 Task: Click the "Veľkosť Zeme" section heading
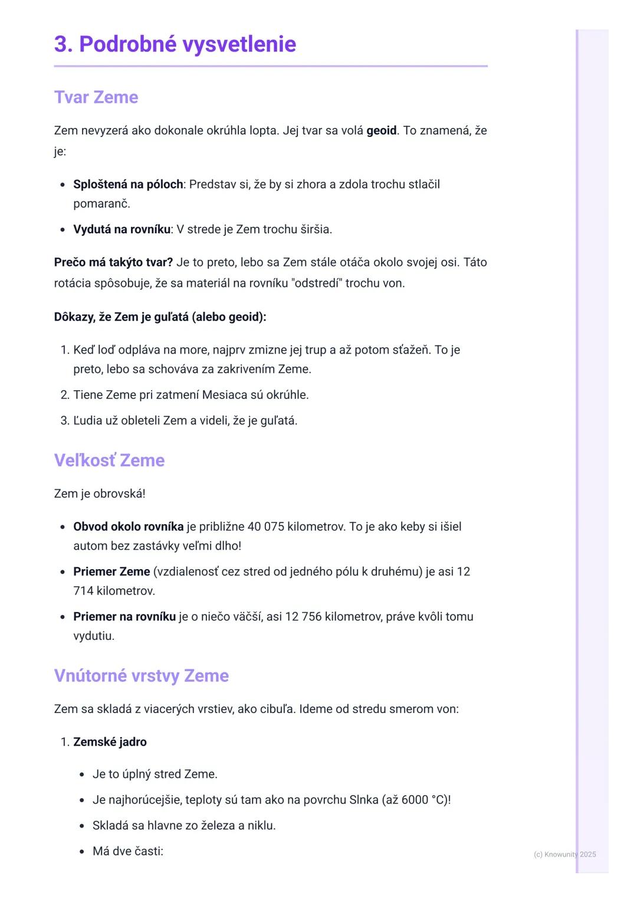pyautogui.click(x=109, y=460)
